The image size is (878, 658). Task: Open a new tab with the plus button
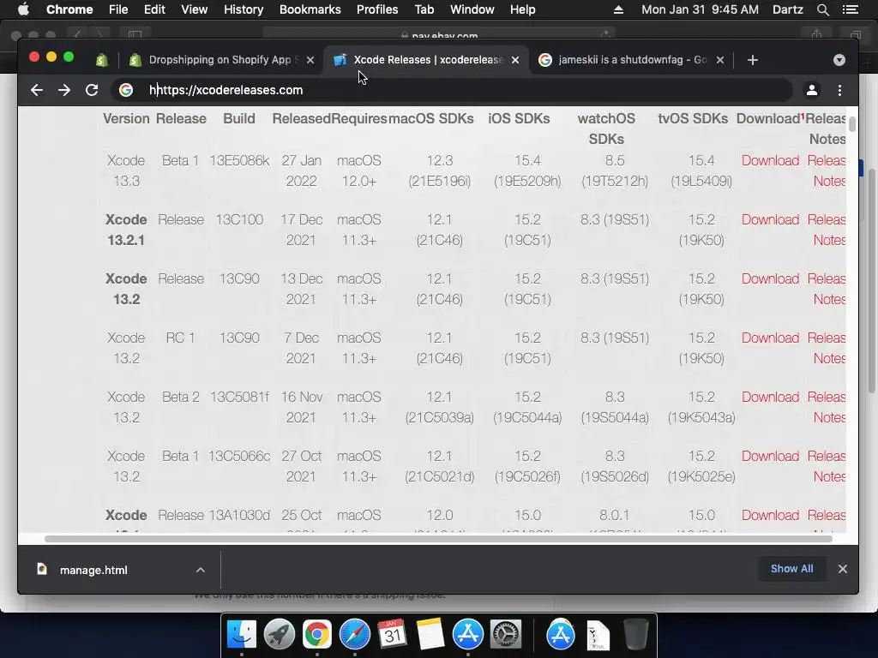753,60
